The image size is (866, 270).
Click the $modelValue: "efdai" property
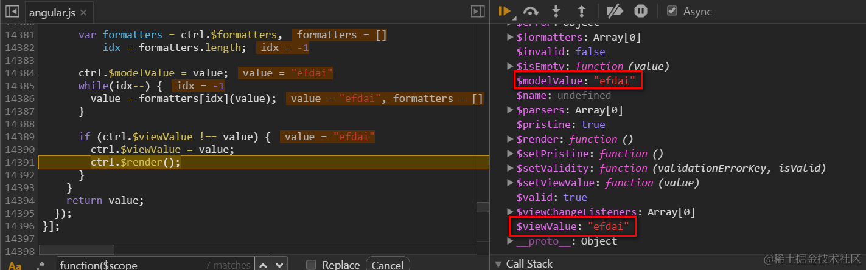[x=575, y=81]
